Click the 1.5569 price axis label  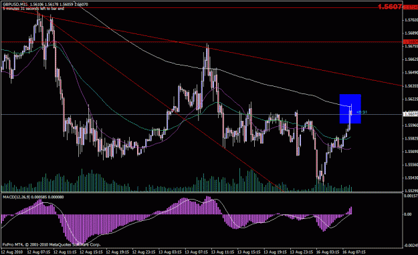411,152
